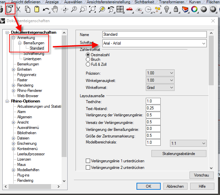This screenshot has width=220, height=195.
Task: Select the Bruch radio button
Action: (88, 59)
